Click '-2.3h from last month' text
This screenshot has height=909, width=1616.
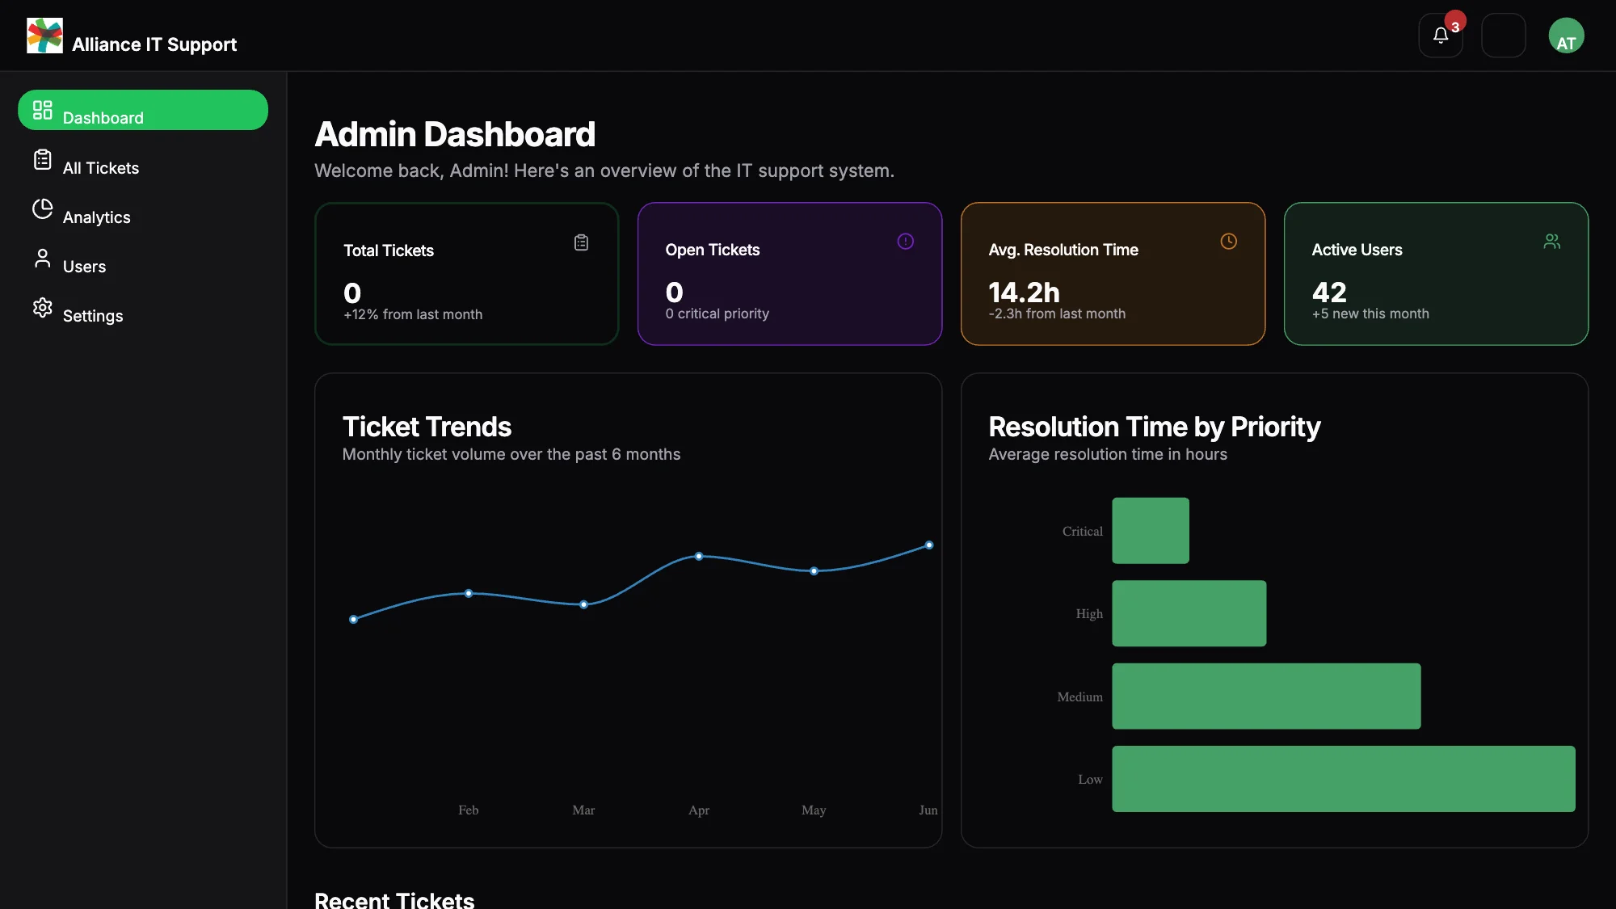(x=1057, y=314)
